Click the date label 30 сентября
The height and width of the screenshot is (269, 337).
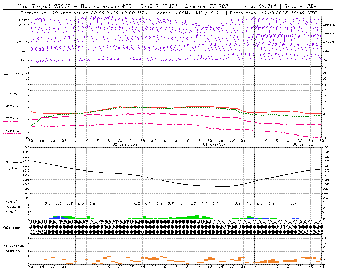click(125, 144)
